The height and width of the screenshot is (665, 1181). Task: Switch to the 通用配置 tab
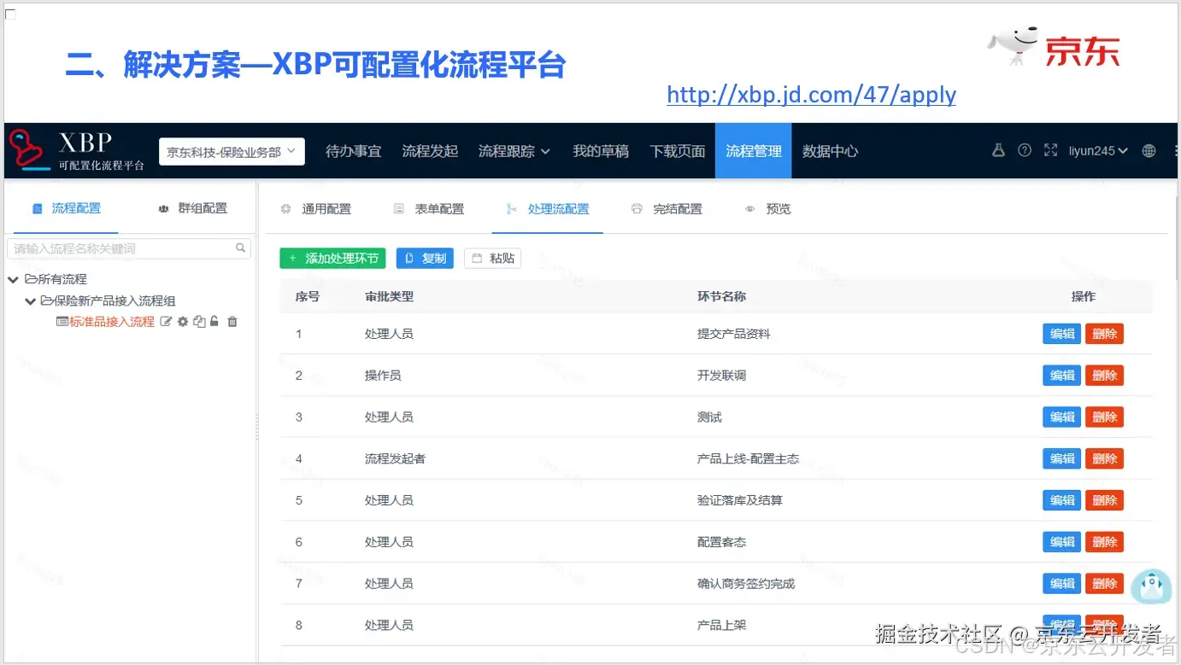tap(315, 209)
